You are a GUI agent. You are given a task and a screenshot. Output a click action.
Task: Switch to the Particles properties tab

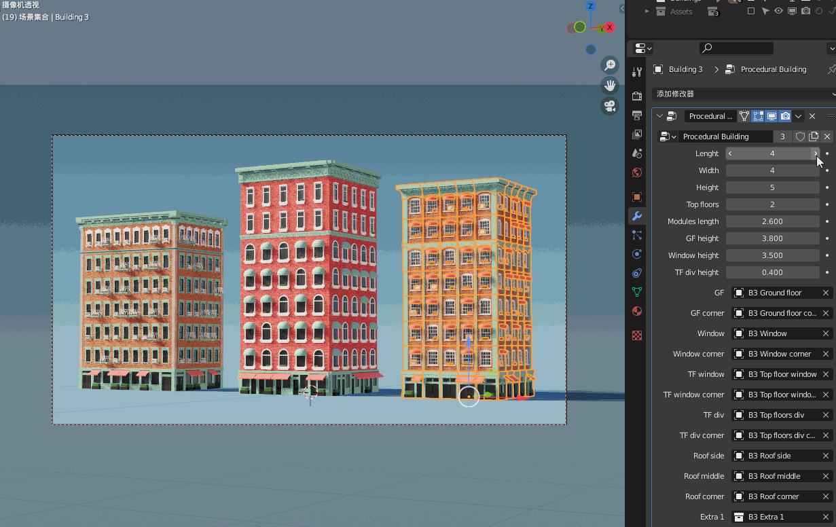[637, 235]
